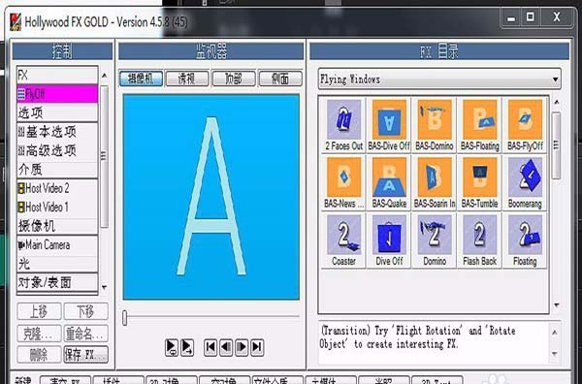Click FX catalog scrollbar down arrow
The width and height of the screenshot is (582, 384).
pyautogui.click(x=556, y=305)
